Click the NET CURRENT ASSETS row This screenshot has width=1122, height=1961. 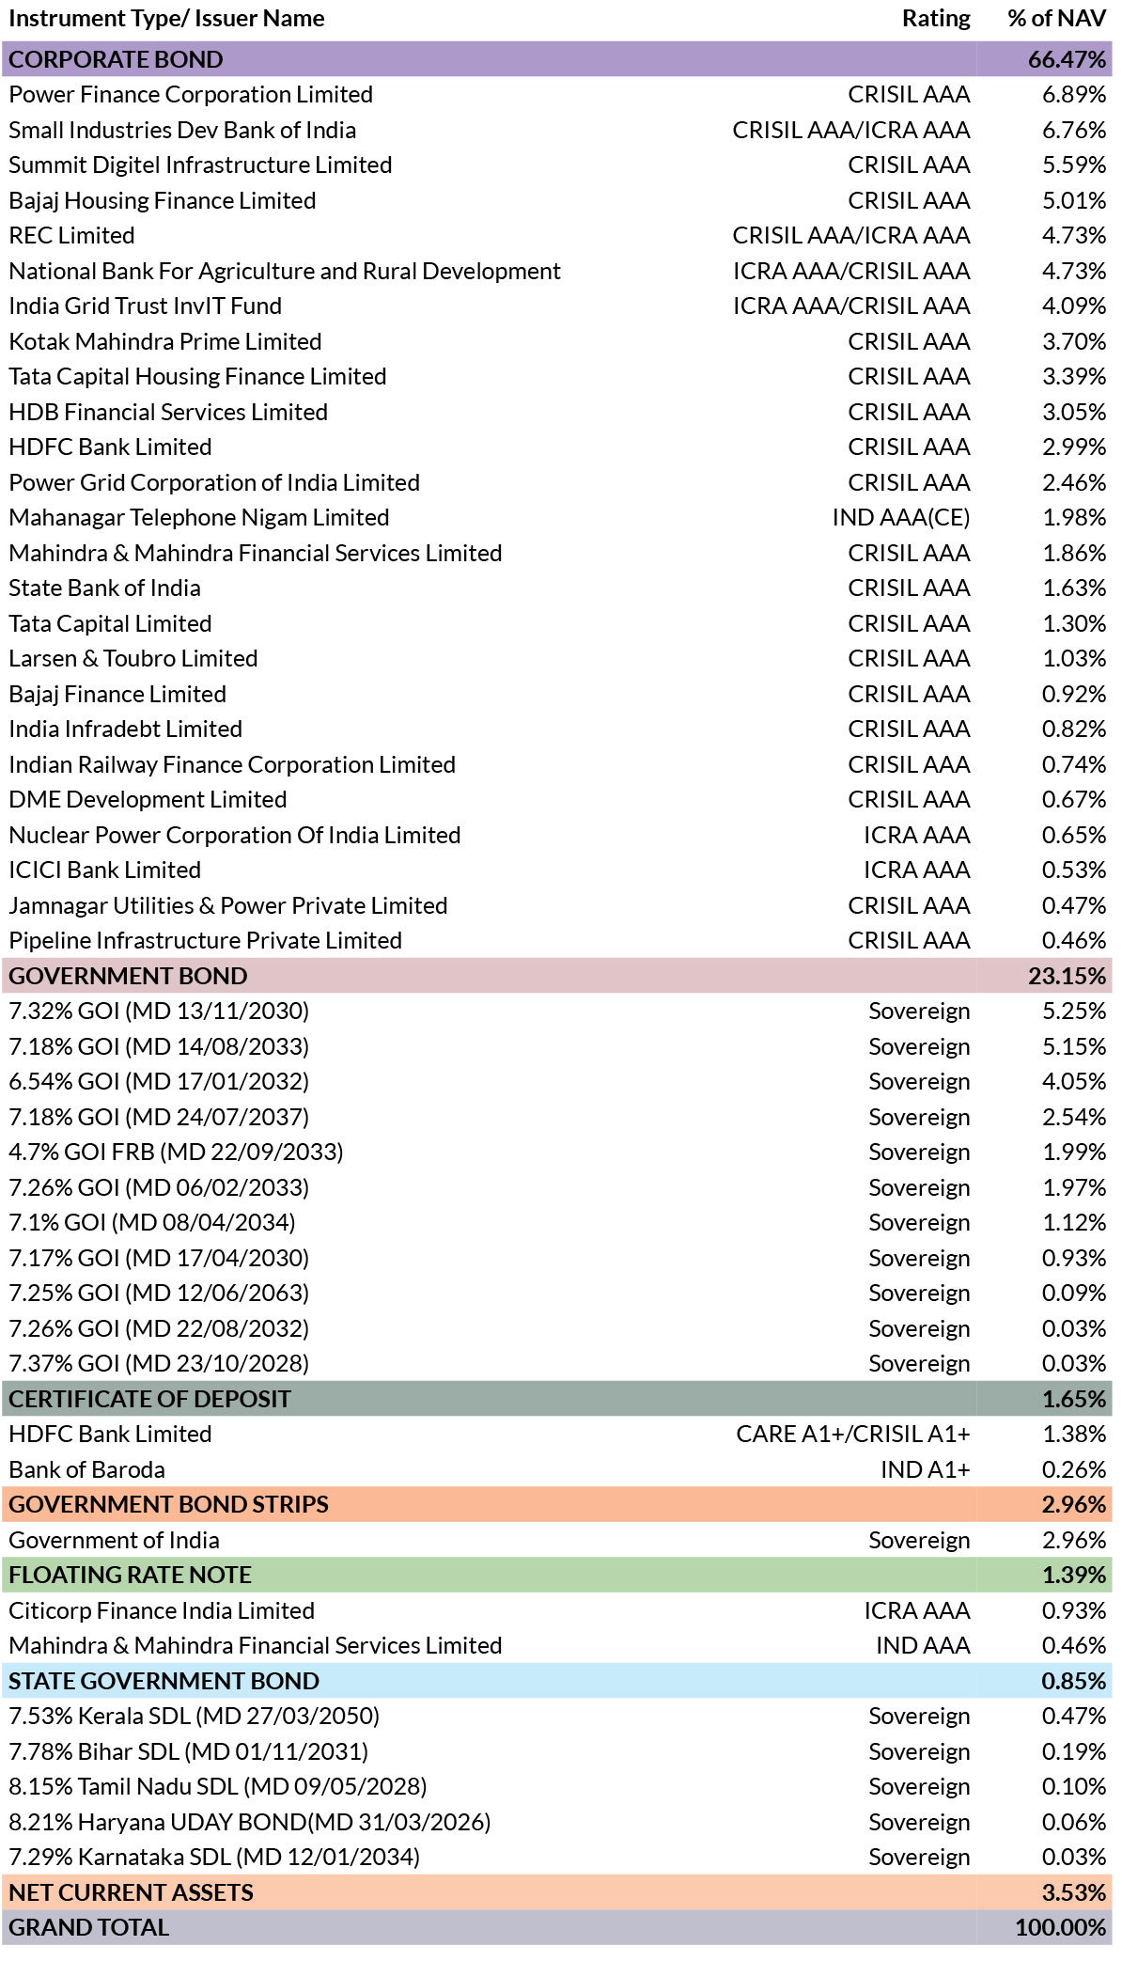pyautogui.click(x=556, y=1892)
